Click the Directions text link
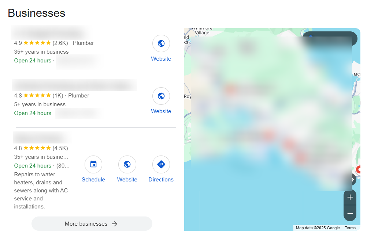 pyautogui.click(x=161, y=180)
